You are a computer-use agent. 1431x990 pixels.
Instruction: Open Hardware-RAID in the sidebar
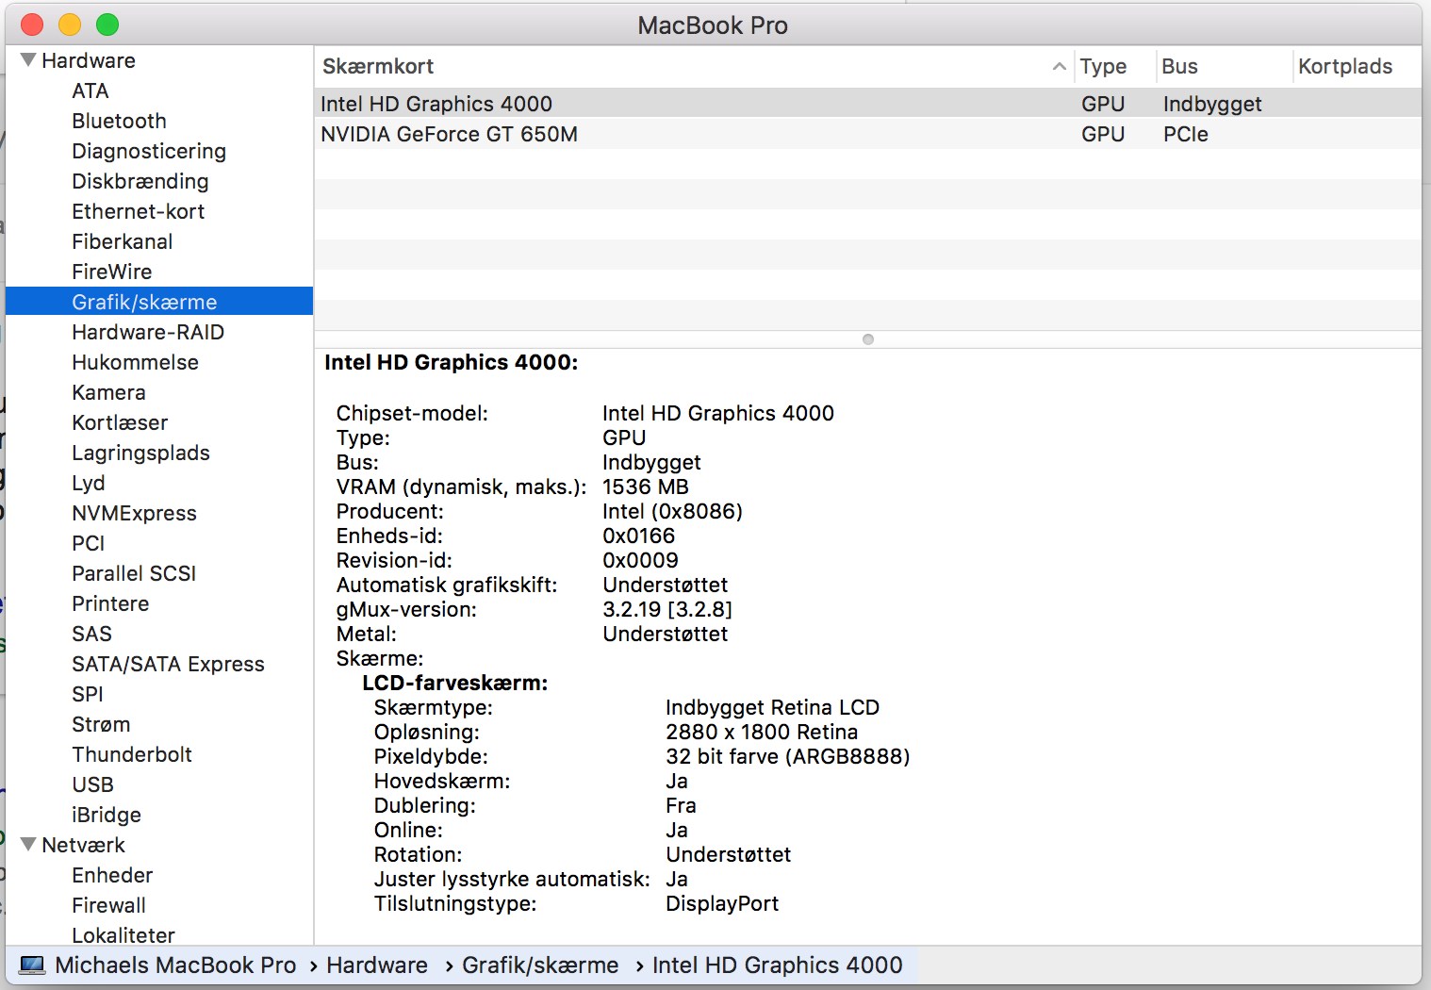(148, 332)
